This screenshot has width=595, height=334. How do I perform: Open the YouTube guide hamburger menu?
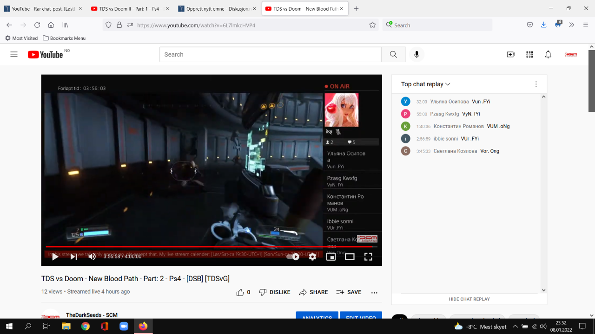(x=14, y=54)
